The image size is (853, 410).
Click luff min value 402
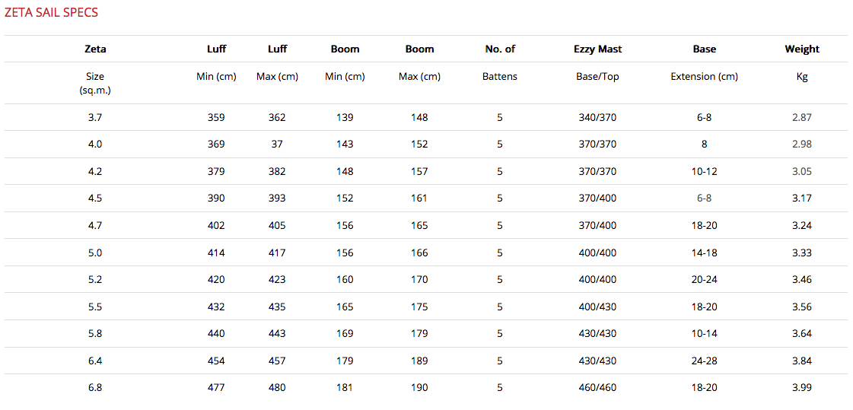pyautogui.click(x=216, y=225)
